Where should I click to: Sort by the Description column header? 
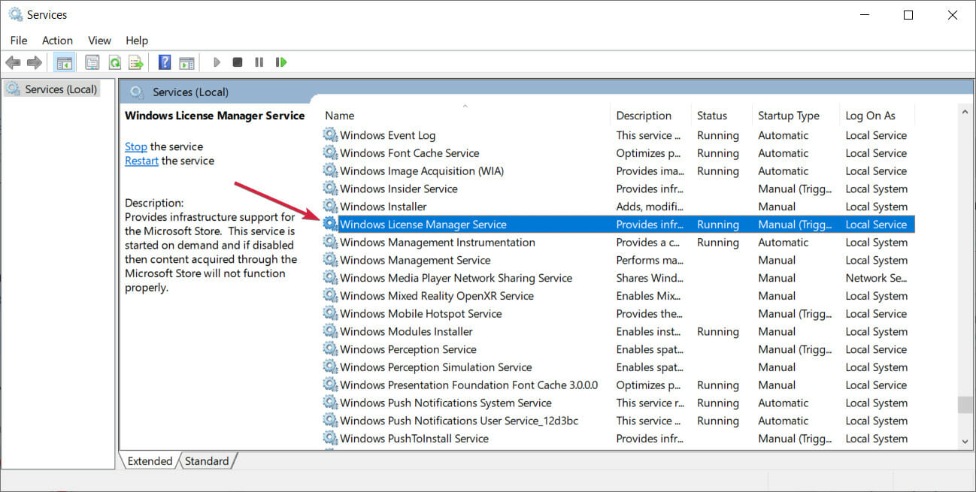pos(644,116)
